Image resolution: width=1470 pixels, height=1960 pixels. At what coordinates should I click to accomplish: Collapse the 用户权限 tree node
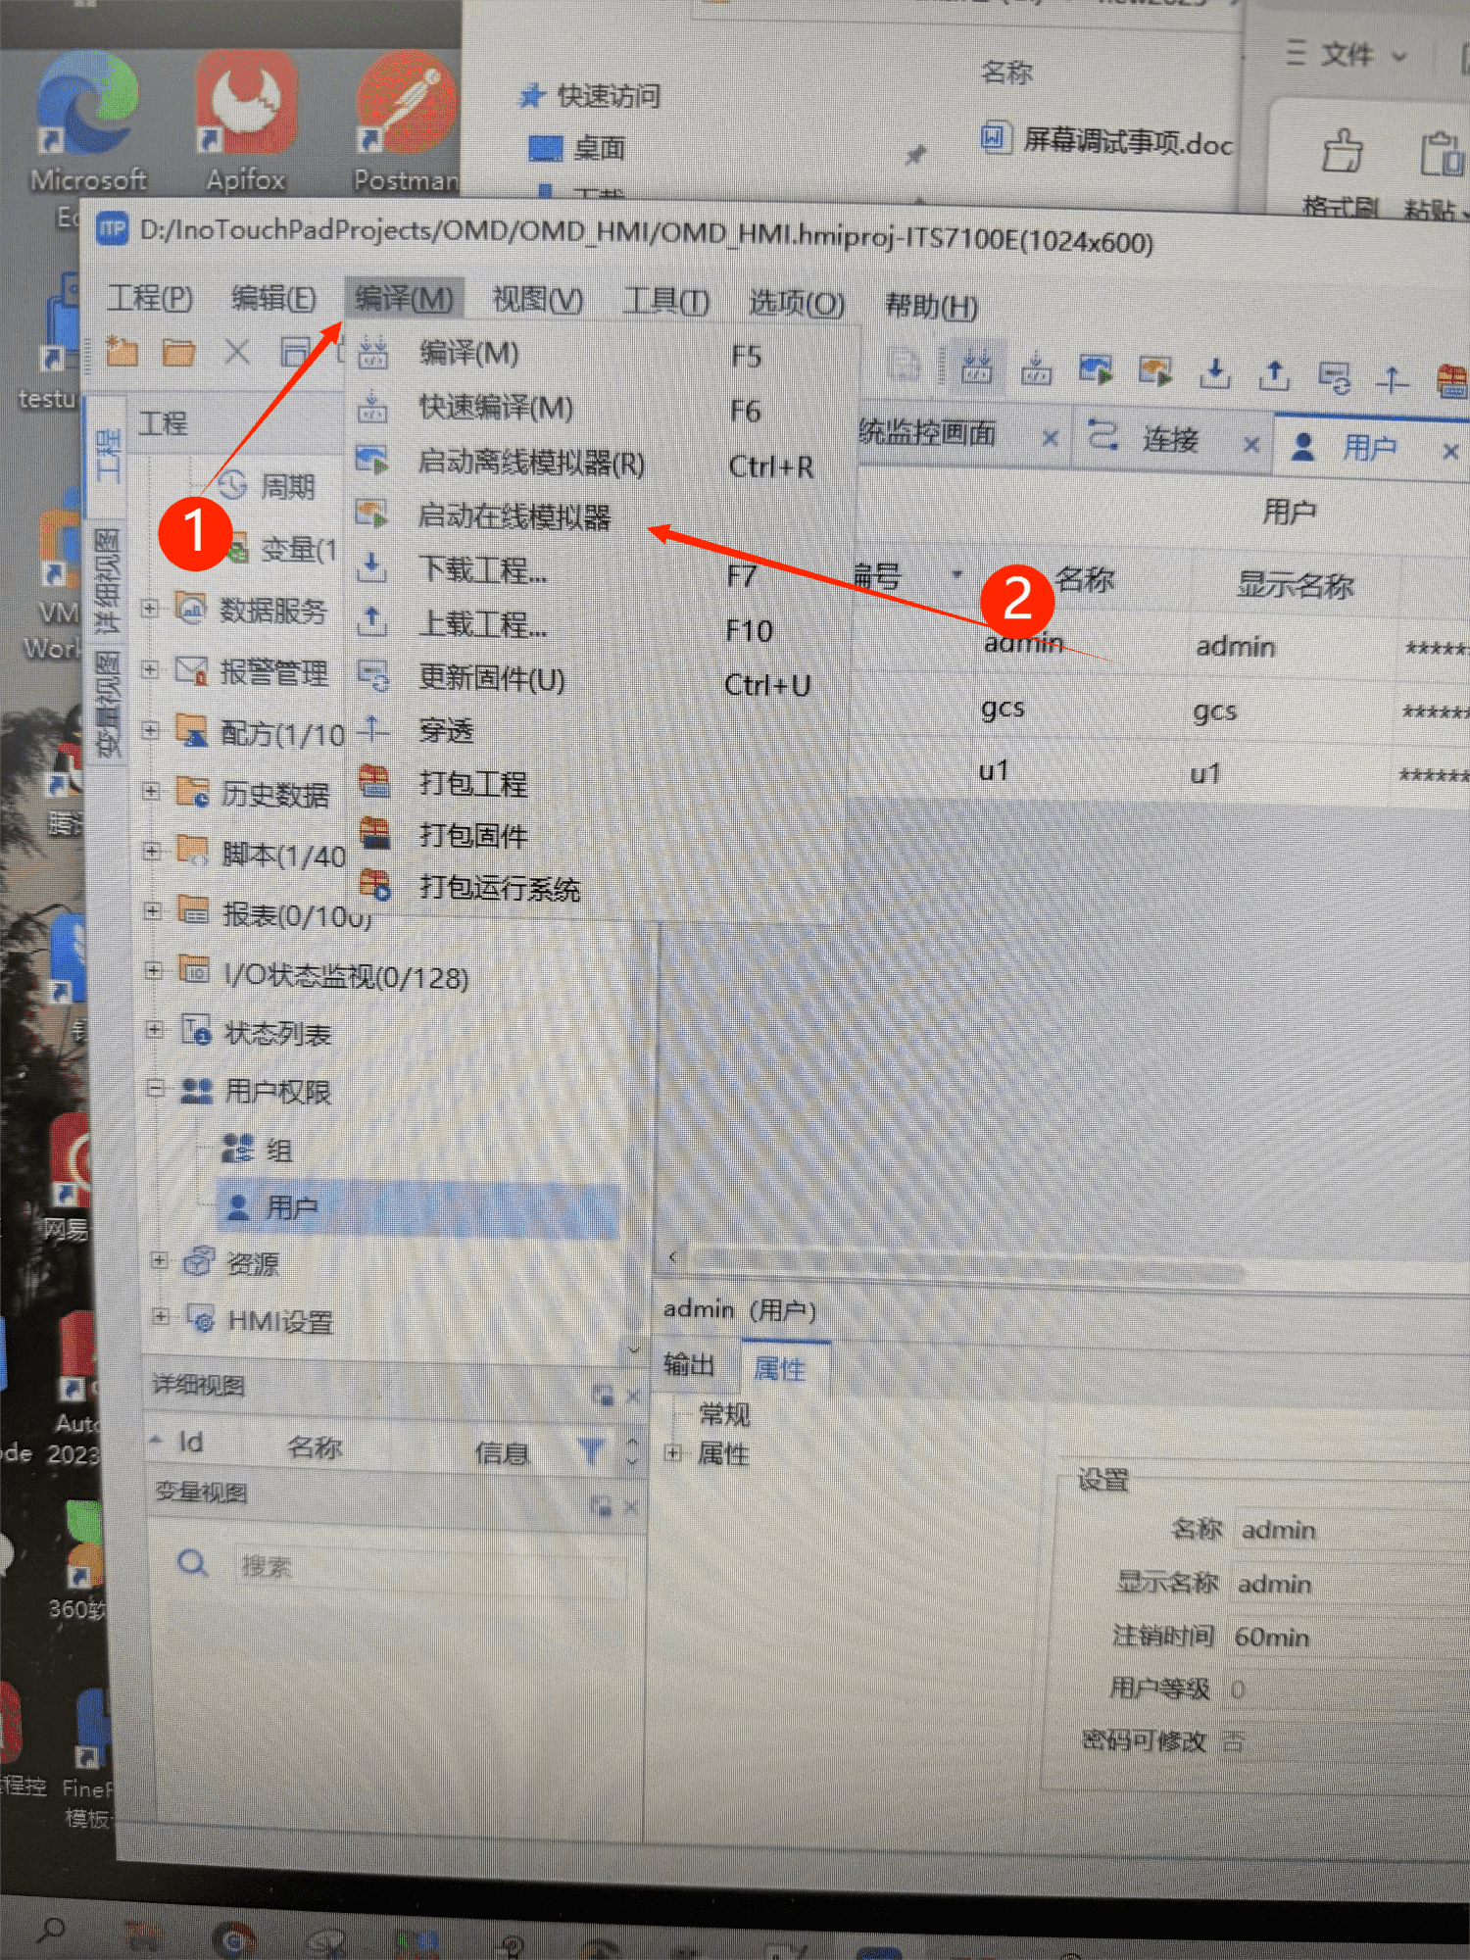(156, 1088)
